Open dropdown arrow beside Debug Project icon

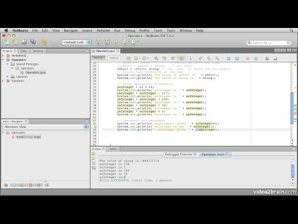click(x=129, y=42)
